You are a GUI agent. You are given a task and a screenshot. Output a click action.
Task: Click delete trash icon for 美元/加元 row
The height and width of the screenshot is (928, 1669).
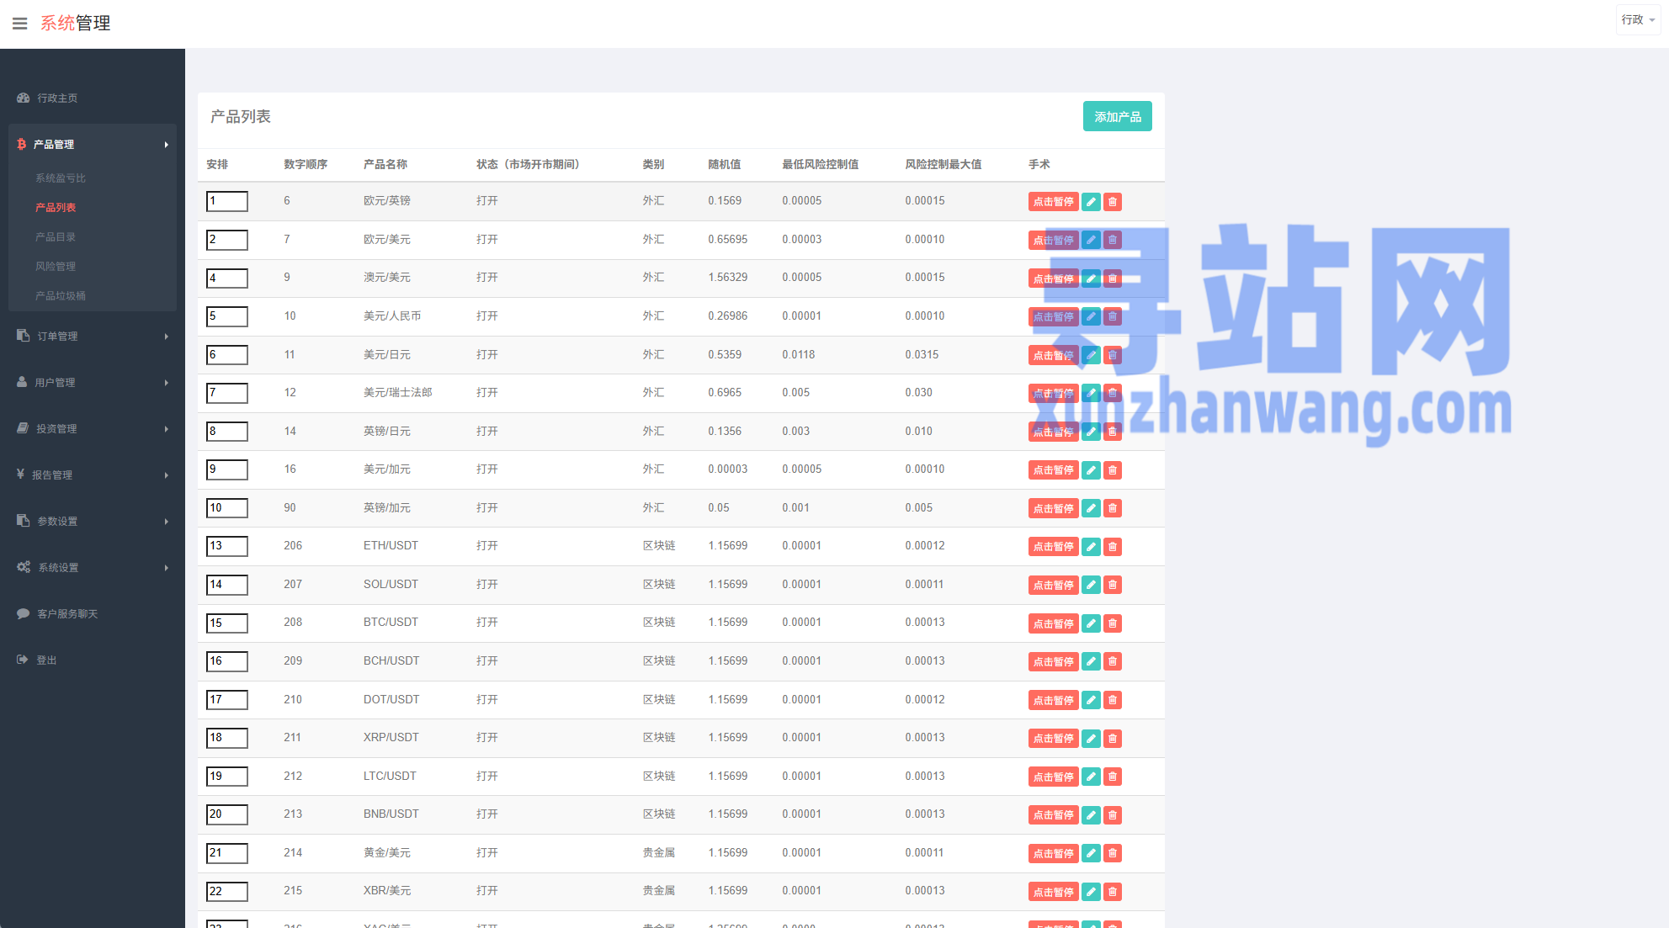pos(1113,470)
